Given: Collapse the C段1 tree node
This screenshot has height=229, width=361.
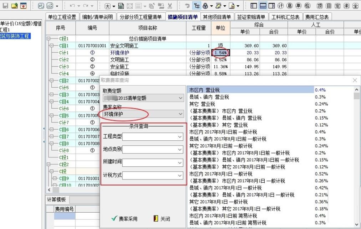Looking at the screenshot, I should click(x=49, y=38).
